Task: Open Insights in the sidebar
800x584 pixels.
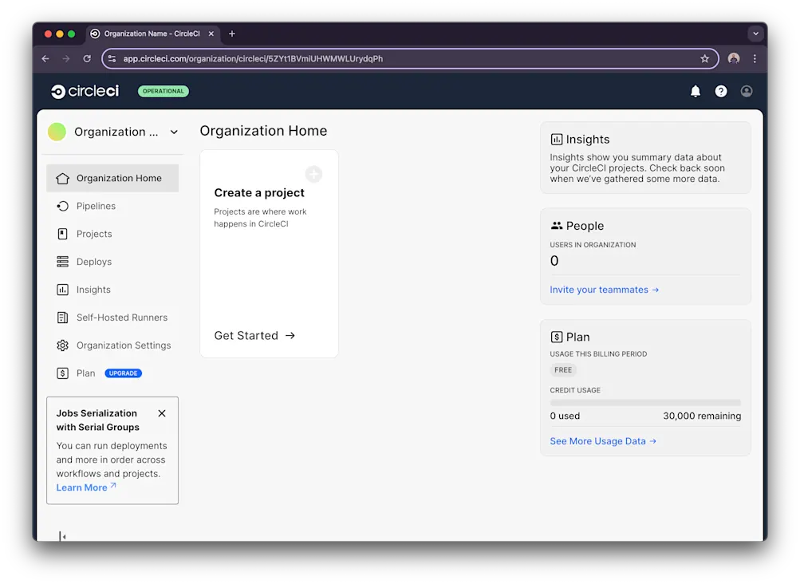Action: (112, 290)
